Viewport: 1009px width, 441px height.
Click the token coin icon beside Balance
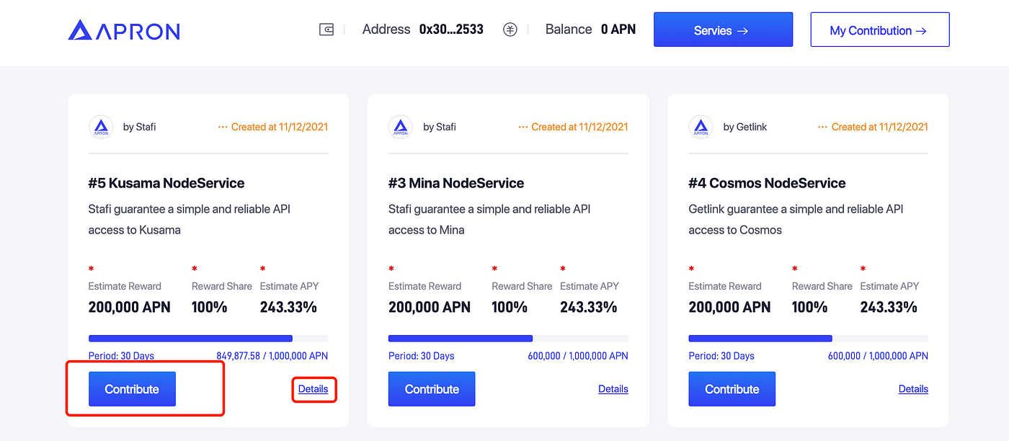tap(510, 30)
